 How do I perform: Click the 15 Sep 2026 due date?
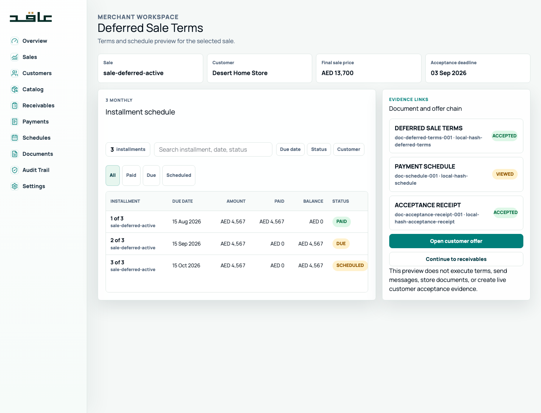pyautogui.click(x=186, y=244)
